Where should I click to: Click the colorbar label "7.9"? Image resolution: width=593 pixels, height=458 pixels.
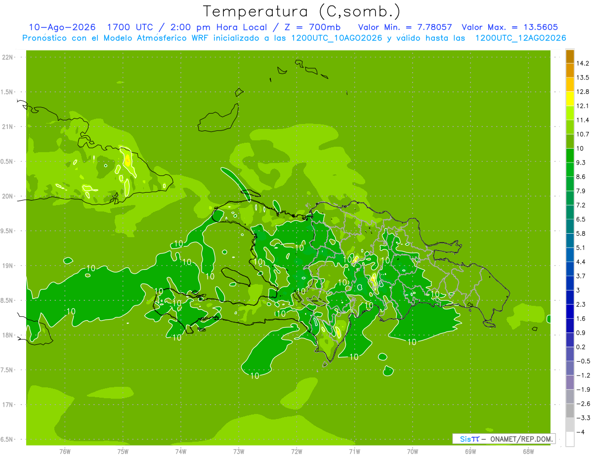[581, 191]
